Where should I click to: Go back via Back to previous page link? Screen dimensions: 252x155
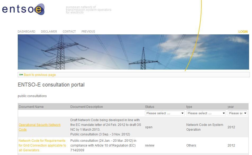(x=40, y=75)
